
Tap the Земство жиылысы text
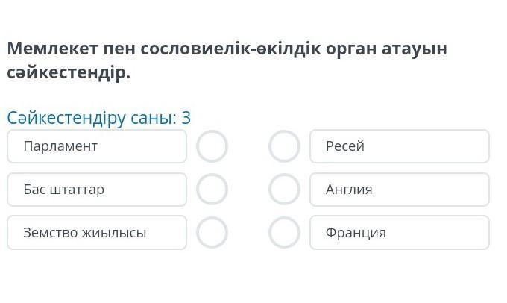(84, 233)
